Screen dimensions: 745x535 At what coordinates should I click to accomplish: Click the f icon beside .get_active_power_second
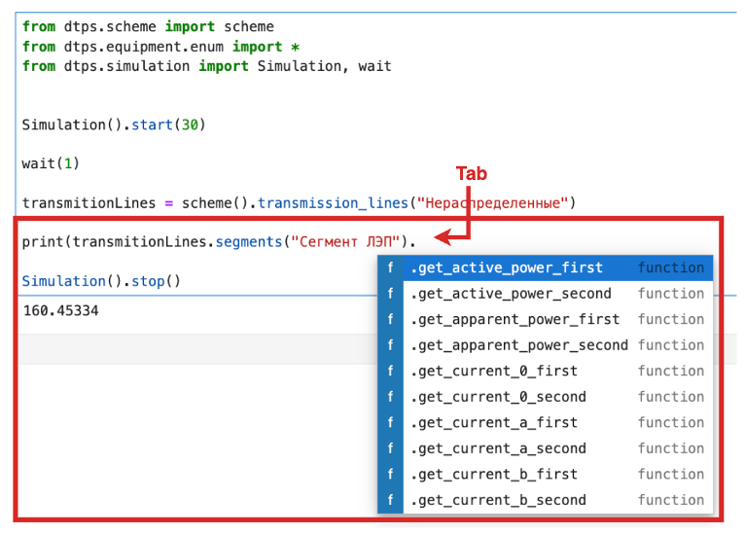pyautogui.click(x=390, y=294)
